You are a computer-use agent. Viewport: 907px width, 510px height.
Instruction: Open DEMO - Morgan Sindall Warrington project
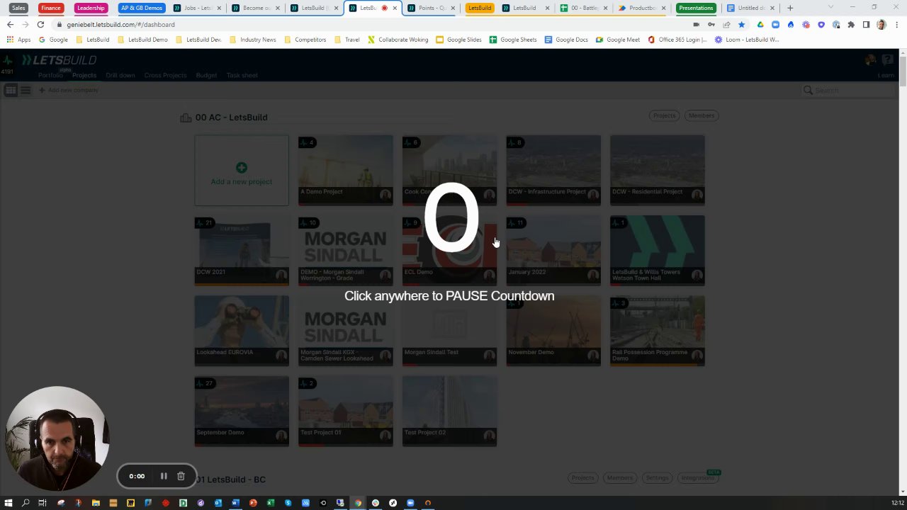(346, 251)
